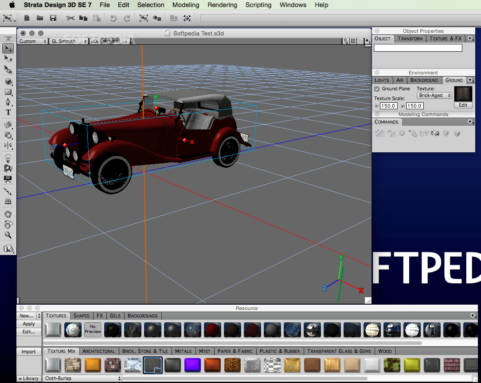Open the Custom view dropdown
The height and width of the screenshot is (383, 481).
33,41
